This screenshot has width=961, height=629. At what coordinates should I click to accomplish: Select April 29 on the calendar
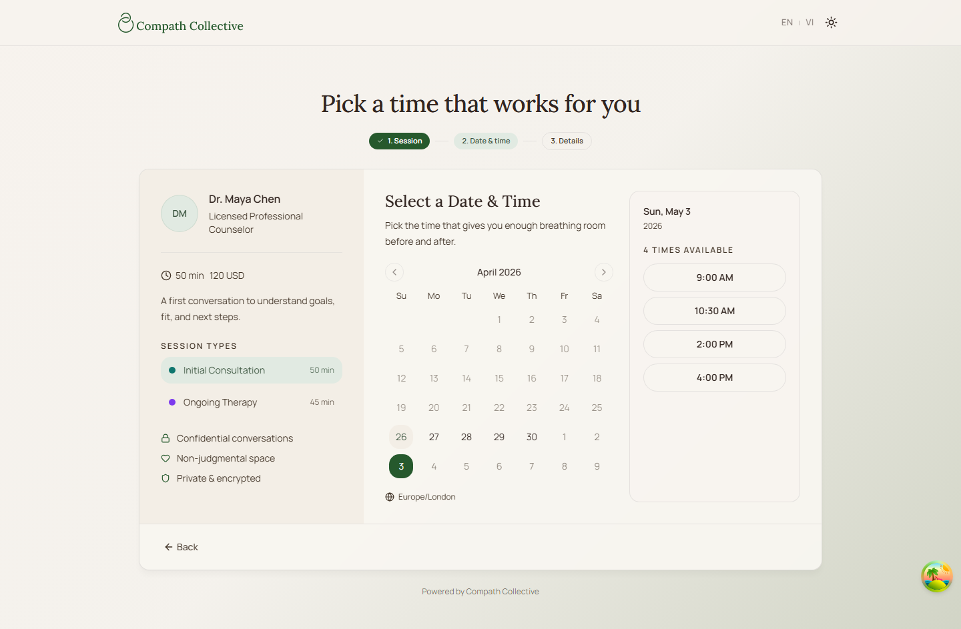click(499, 437)
